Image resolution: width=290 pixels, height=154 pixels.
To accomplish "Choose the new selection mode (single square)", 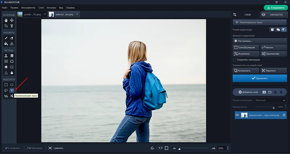I will 272,30.
